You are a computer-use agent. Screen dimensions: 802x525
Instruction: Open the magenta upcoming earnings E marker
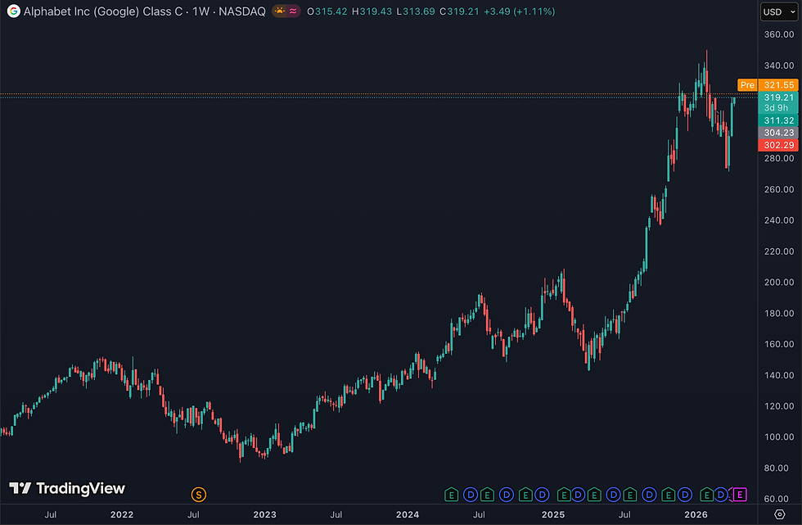coord(740,495)
